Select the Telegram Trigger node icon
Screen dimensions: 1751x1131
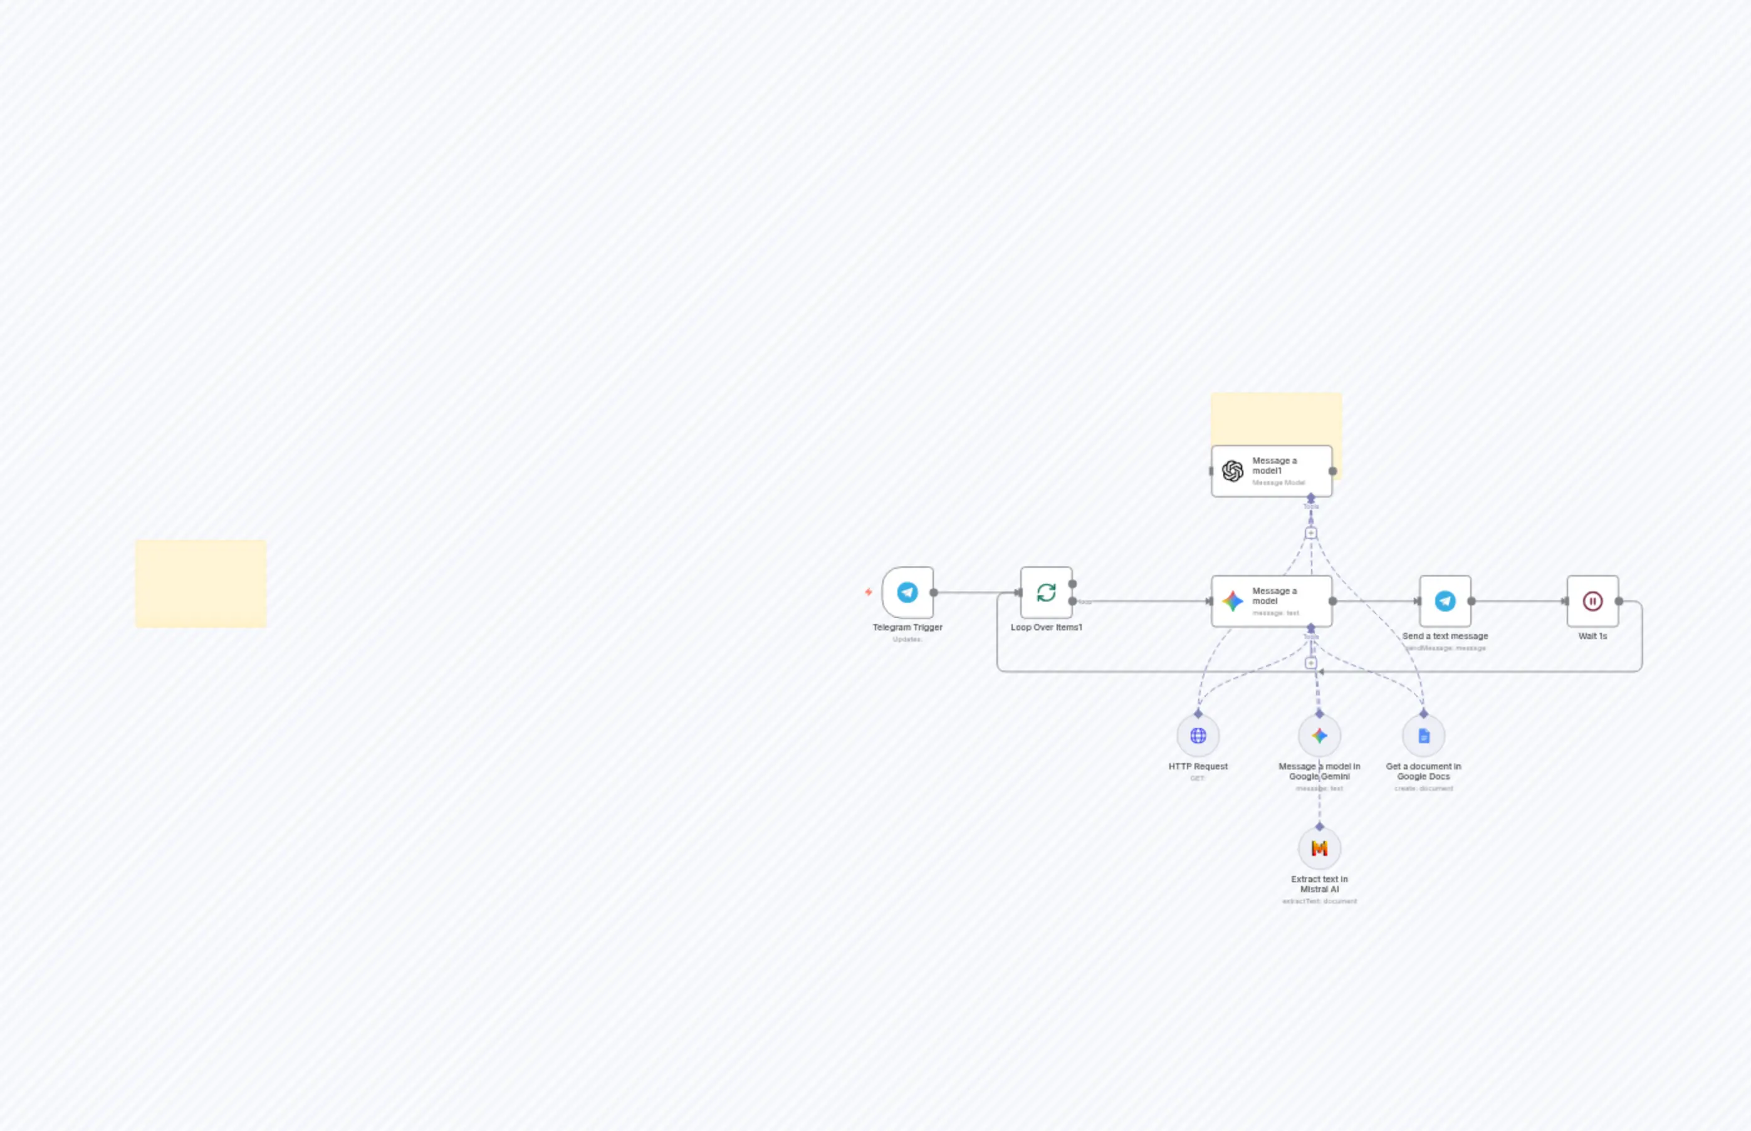point(908,592)
